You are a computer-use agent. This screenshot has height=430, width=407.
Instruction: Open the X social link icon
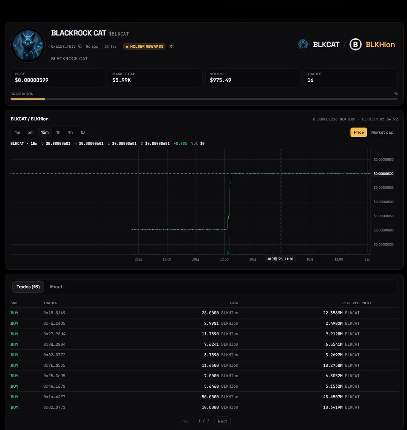point(171,47)
